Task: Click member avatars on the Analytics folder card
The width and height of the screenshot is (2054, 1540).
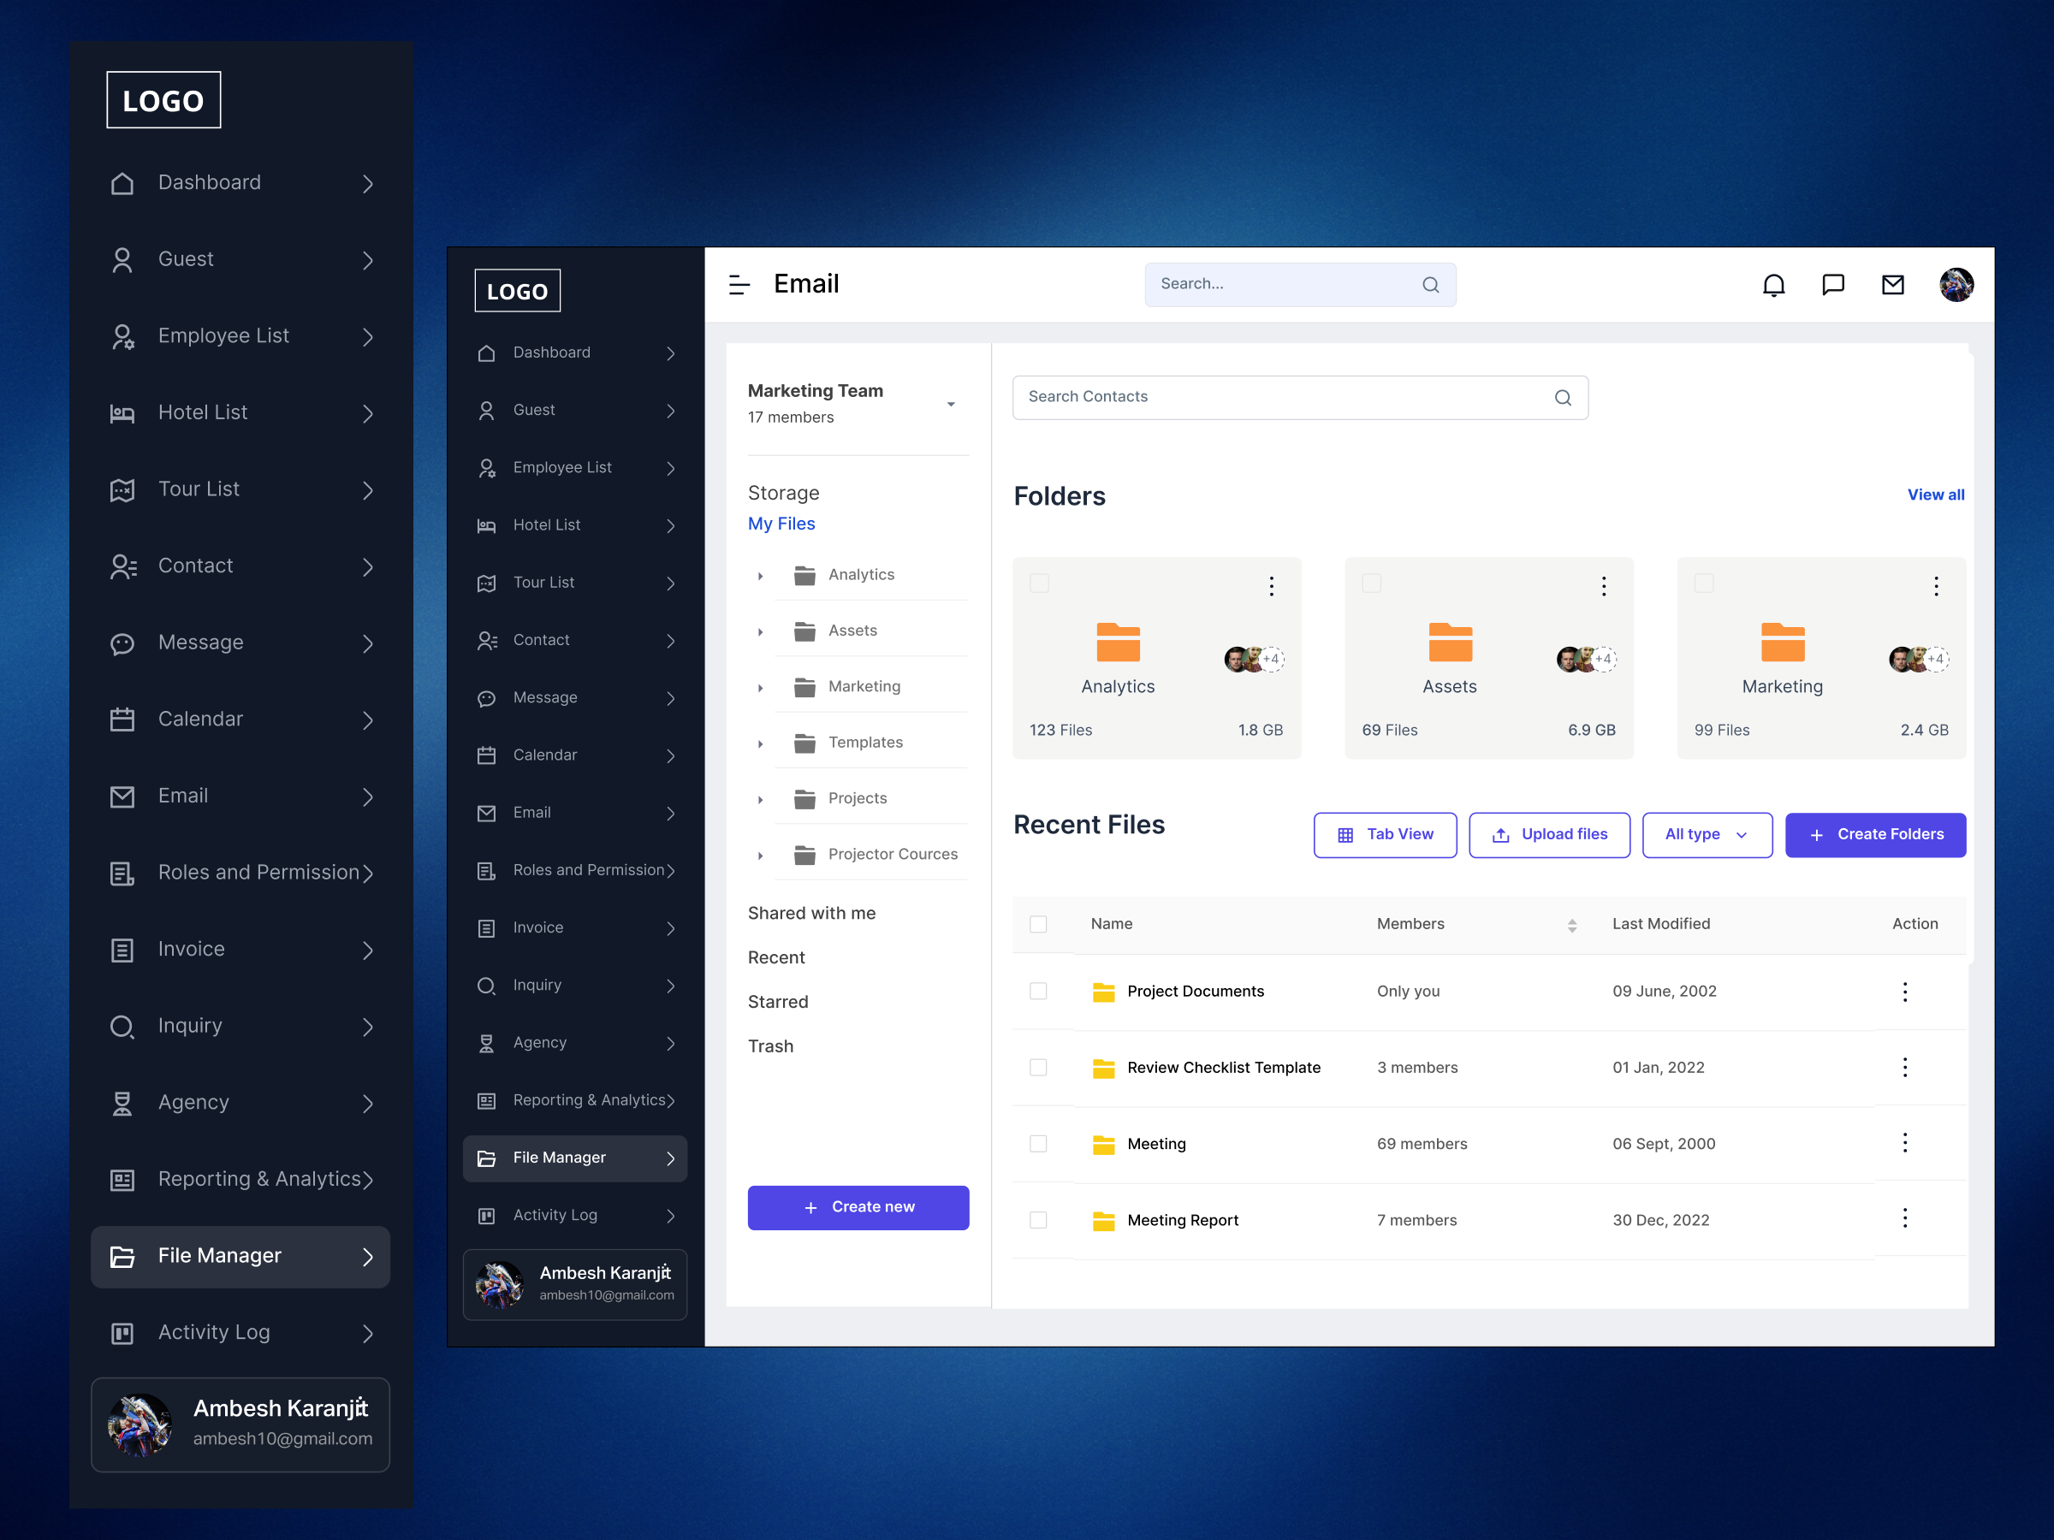Action: (x=1255, y=659)
